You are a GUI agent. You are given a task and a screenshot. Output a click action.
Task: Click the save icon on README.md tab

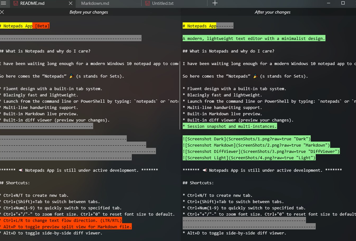pyautogui.click(x=16, y=3)
